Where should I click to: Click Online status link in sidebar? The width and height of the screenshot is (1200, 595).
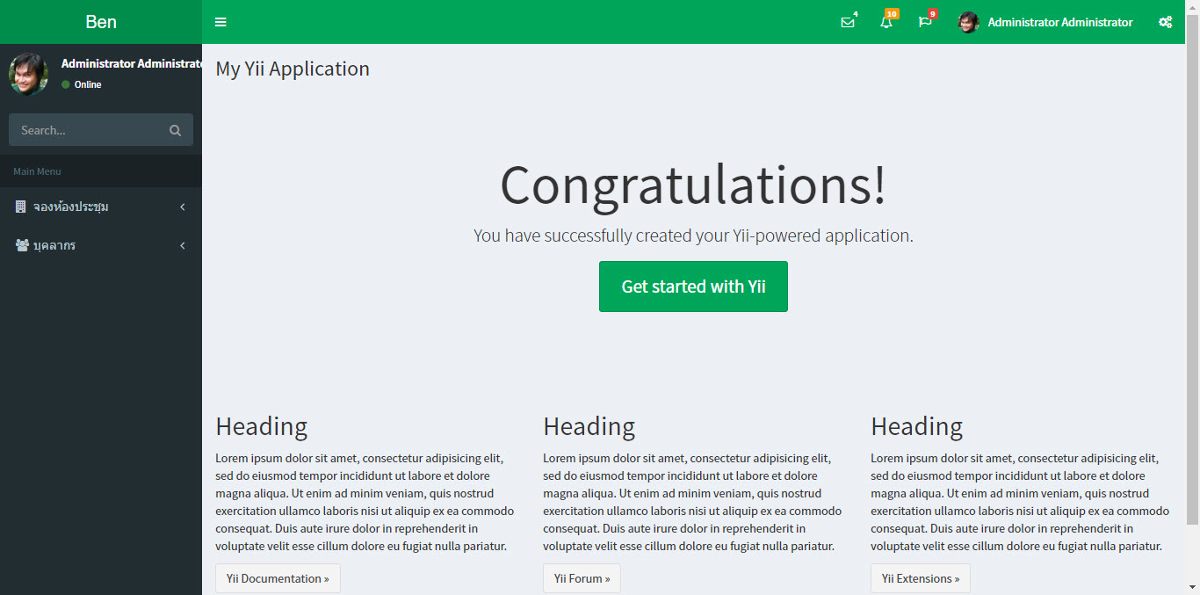(x=81, y=84)
